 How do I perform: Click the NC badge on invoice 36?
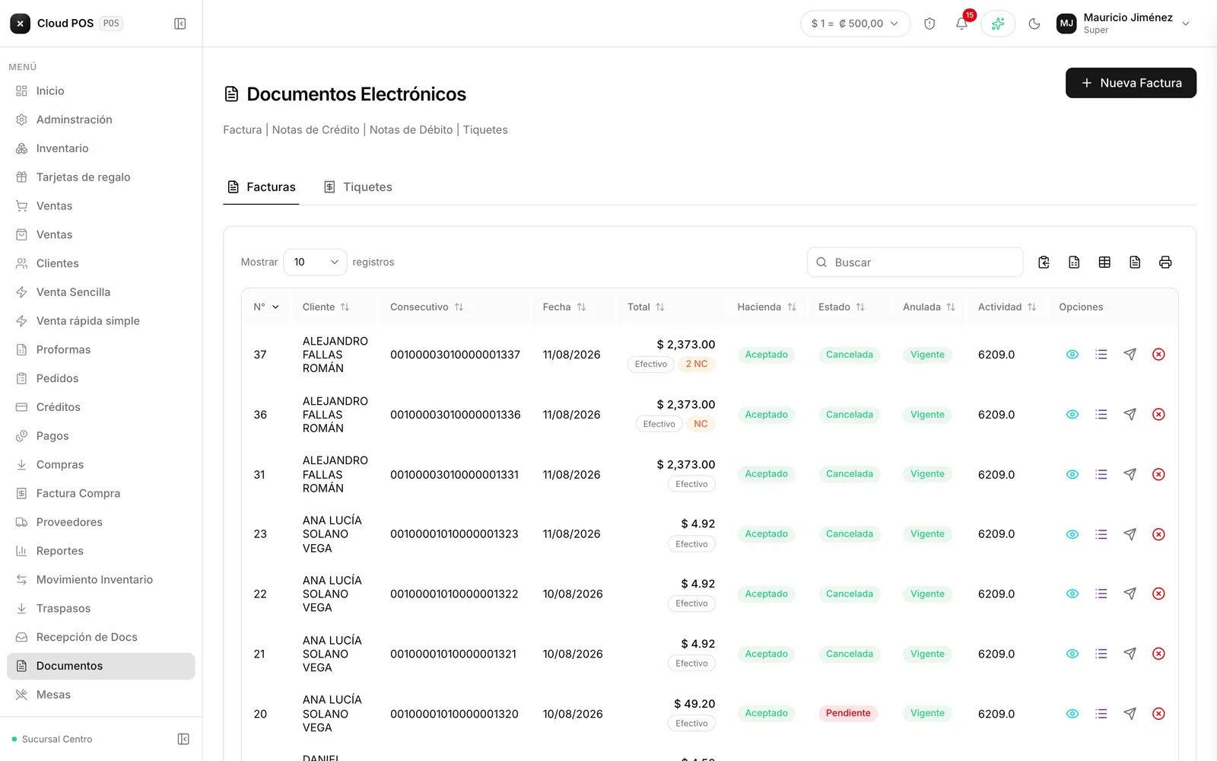click(701, 425)
